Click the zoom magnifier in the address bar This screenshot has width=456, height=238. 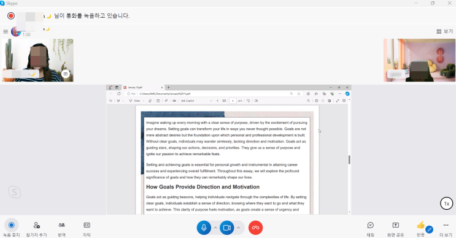[x=292, y=94]
